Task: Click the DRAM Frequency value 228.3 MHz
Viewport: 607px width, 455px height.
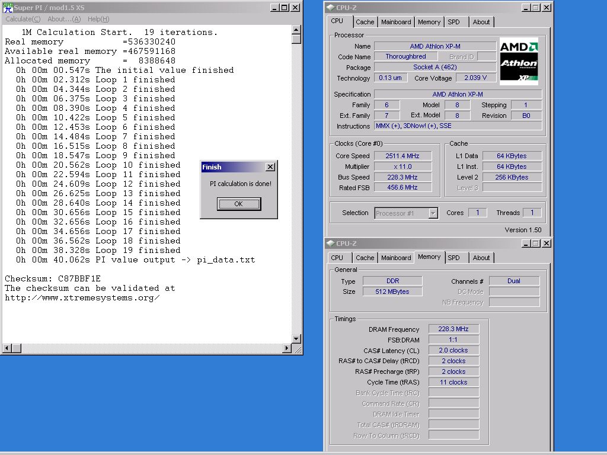Action: pyautogui.click(x=453, y=329)
